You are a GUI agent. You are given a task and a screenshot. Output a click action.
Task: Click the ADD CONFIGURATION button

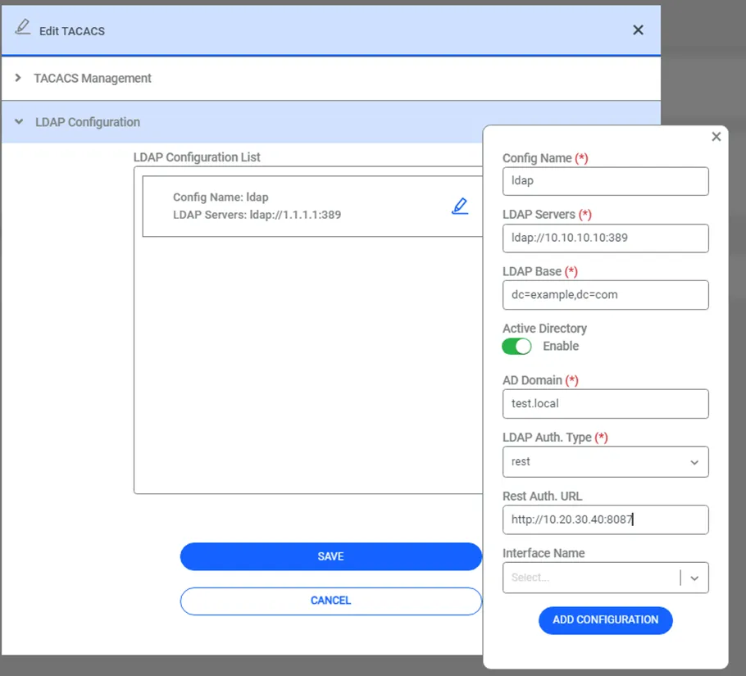[605, 620]
